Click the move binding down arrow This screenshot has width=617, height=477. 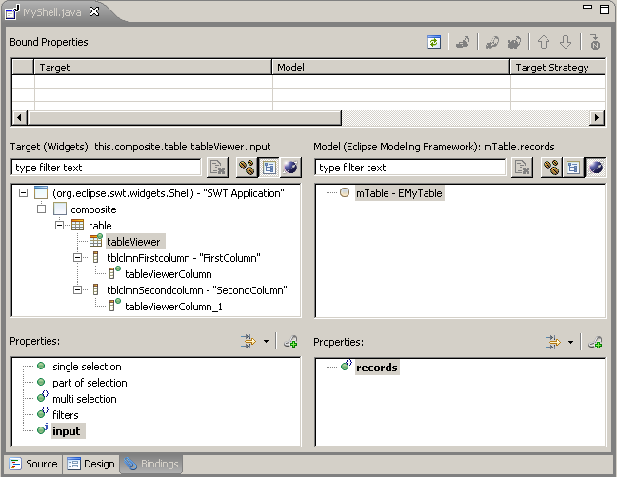(x=566, y=42)
